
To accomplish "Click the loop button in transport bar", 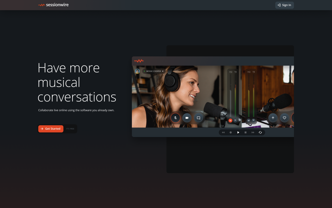I will pyautogui.click(x=260, y=132).
